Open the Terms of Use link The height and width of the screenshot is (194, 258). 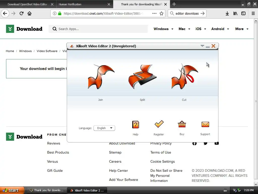160,152
